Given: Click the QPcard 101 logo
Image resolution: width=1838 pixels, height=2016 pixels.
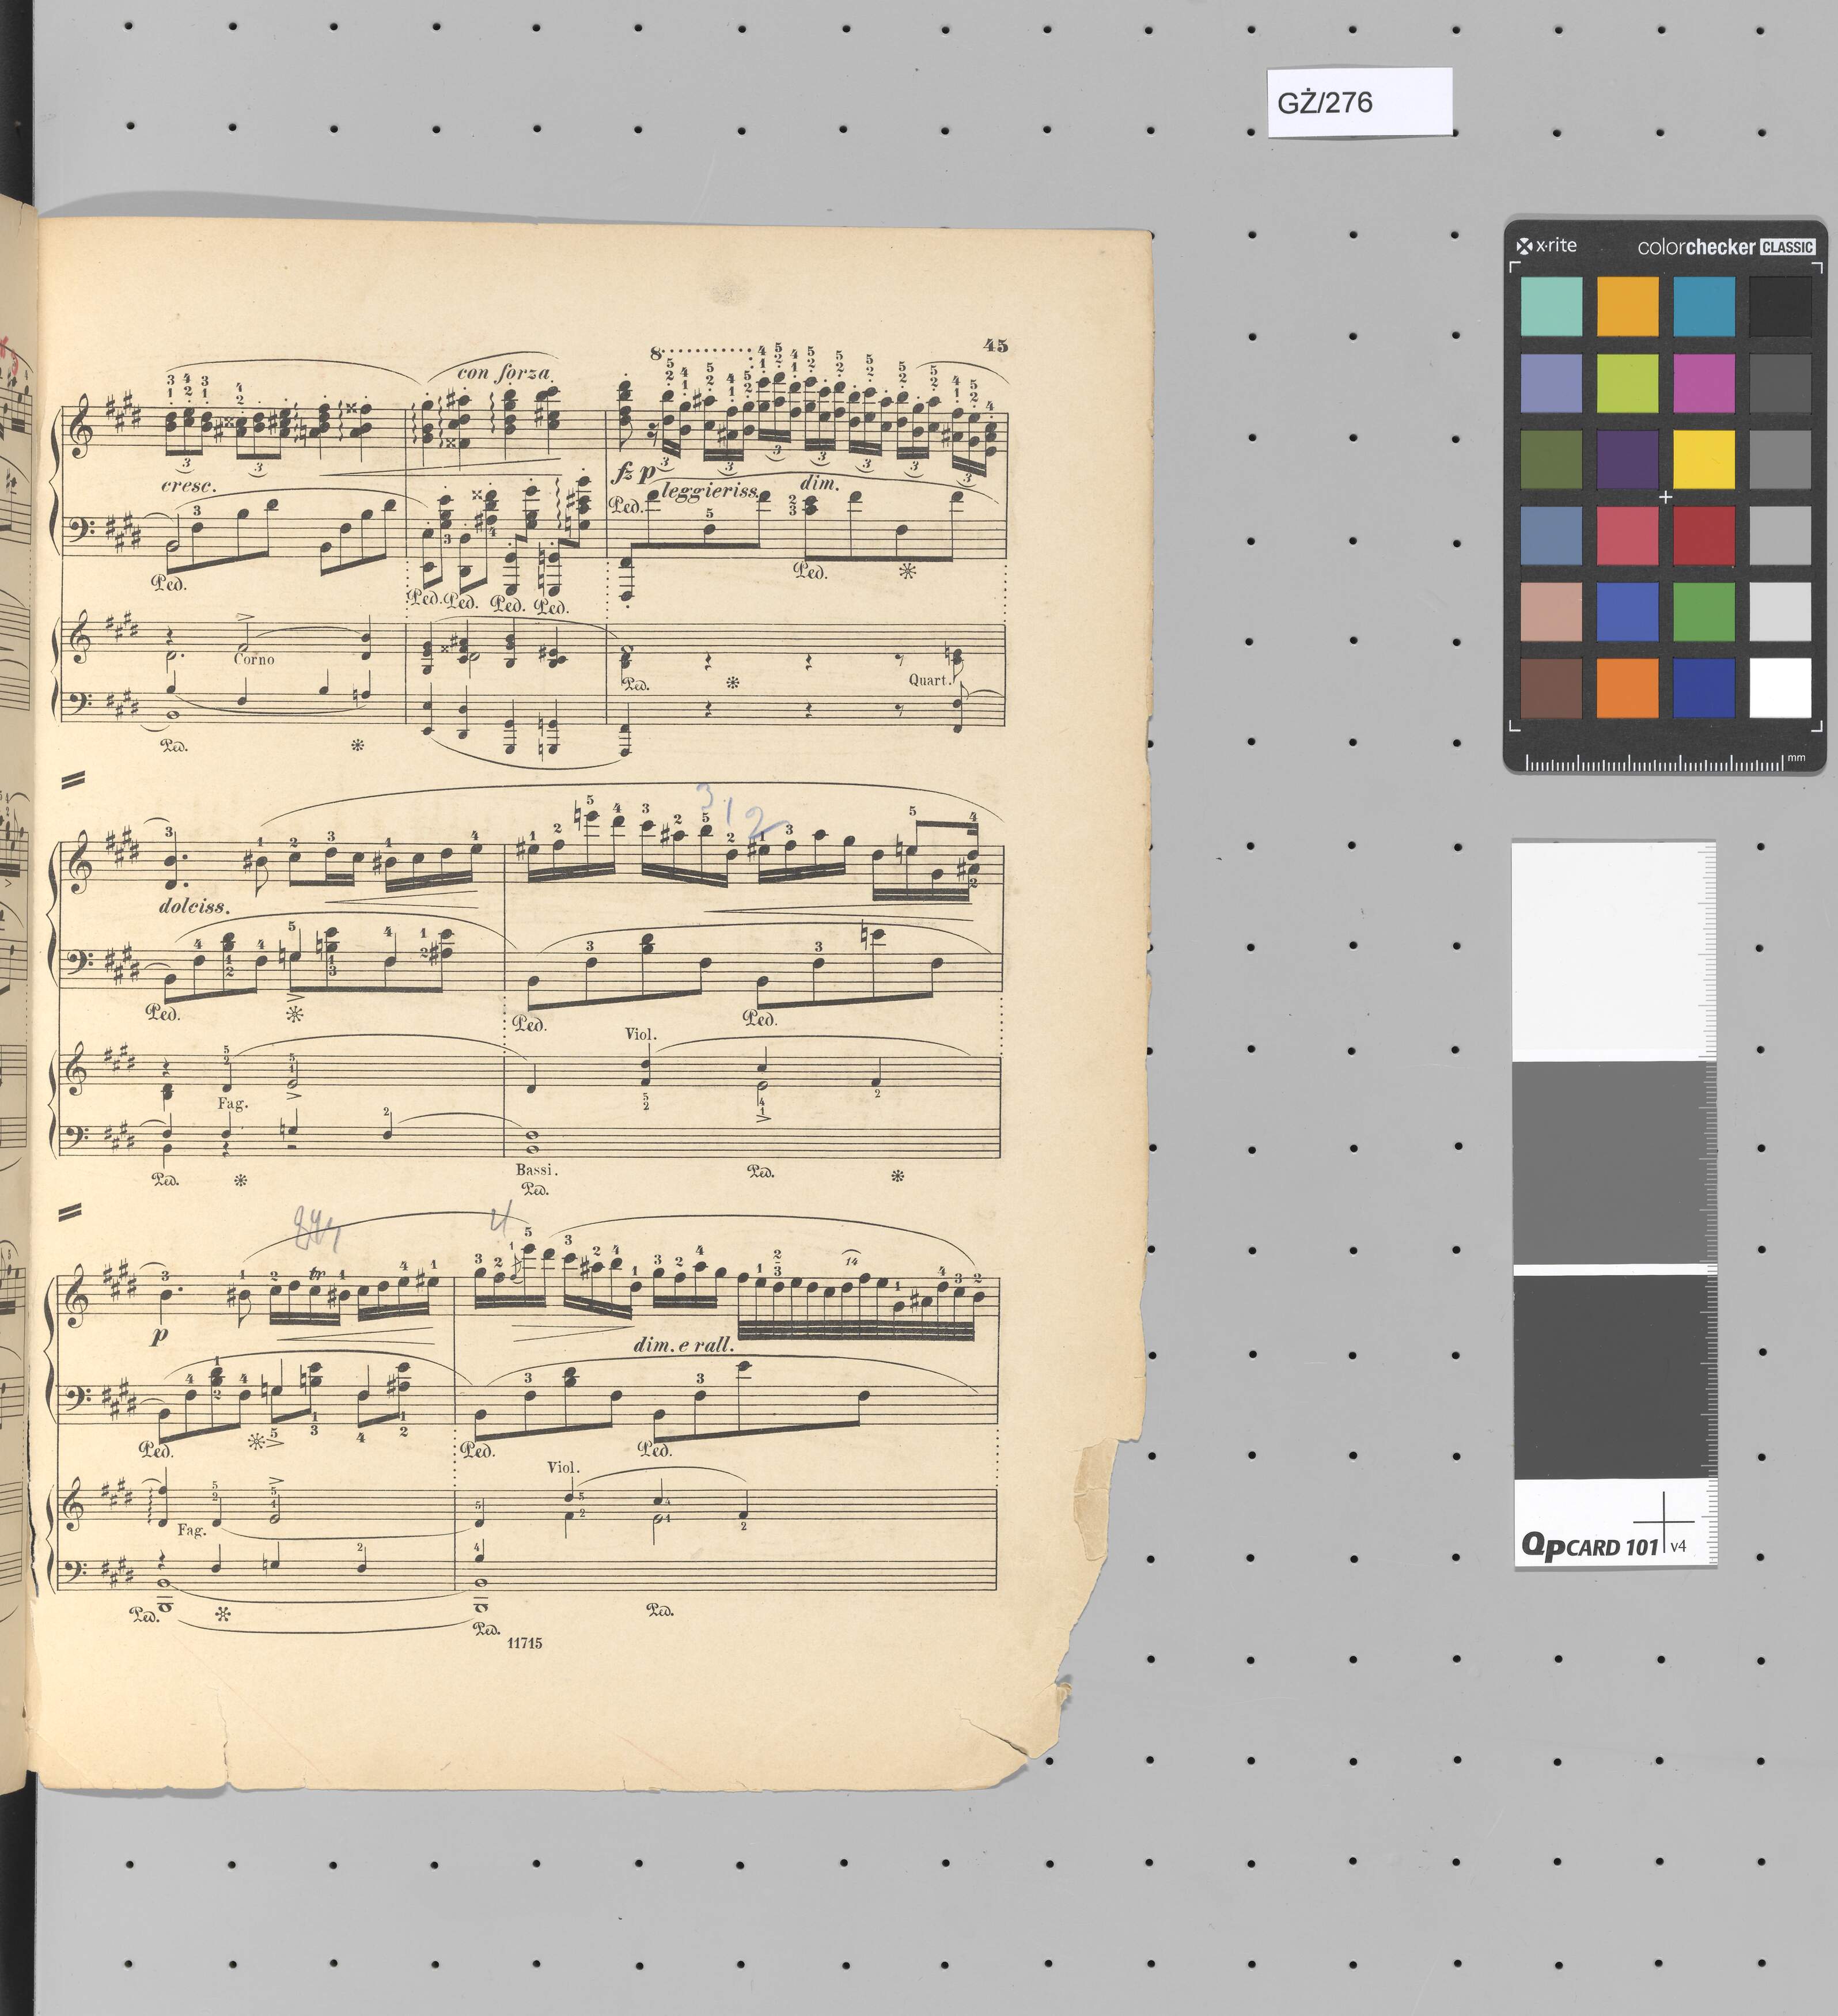Looking at the screenshot, I should click(1589, 1546).
